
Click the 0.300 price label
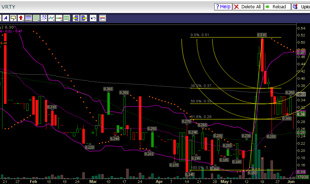pyautogui.click(x=287, y=118)
